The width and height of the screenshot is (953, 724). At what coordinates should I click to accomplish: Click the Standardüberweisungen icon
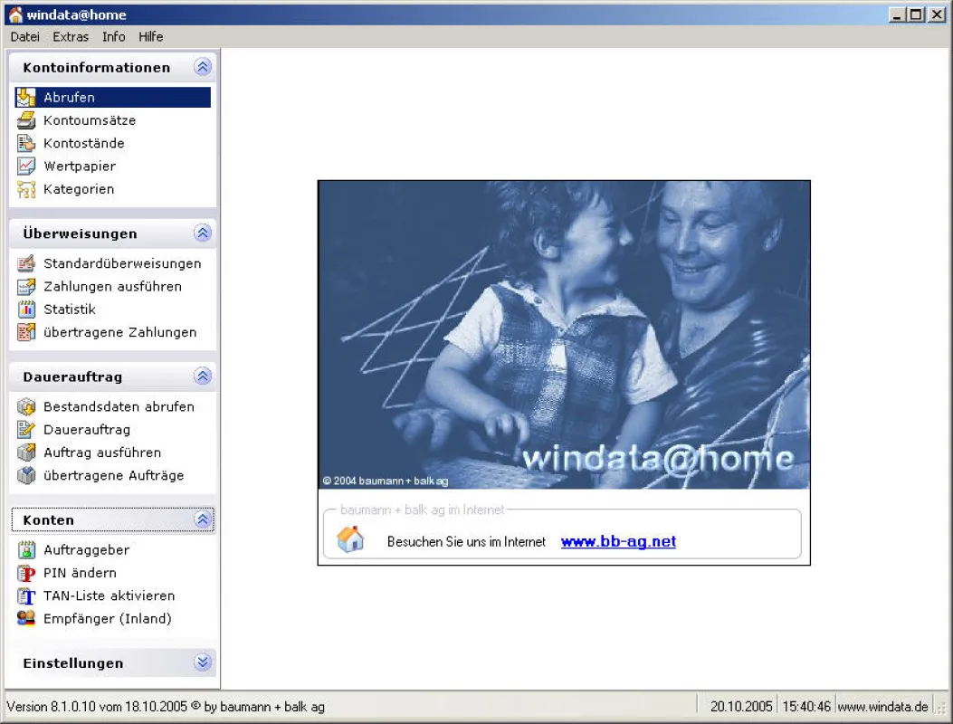coord(26,263)
